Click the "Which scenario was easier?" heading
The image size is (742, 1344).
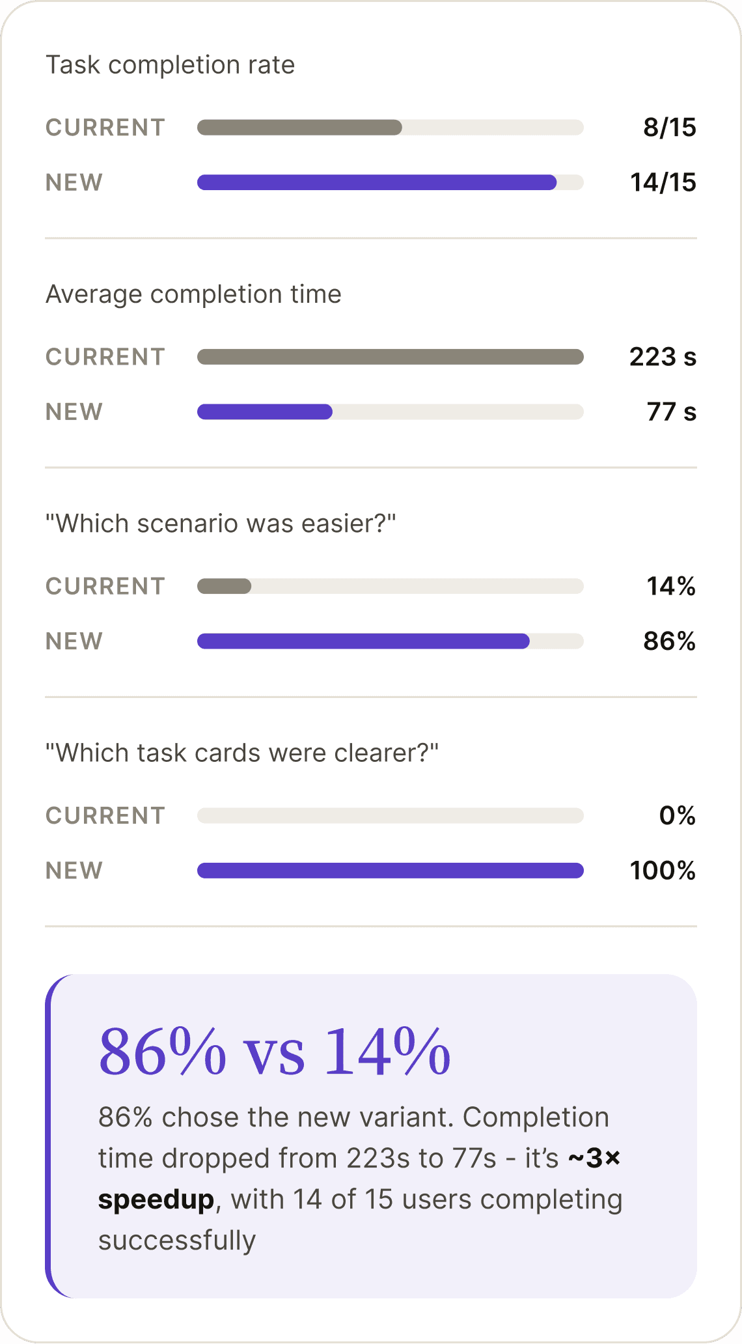point(221,524)
